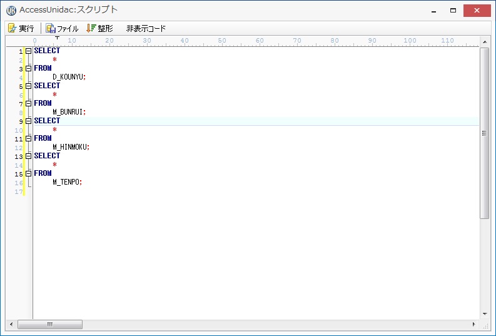496x336 pixels.
Task: Toggle 非表示コード hidden codes display
Action: [x=146, y=29]
